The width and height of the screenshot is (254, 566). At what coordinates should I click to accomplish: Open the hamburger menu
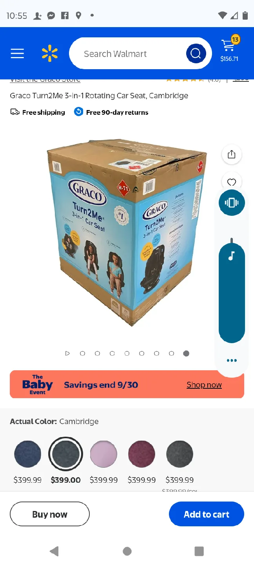[x=17, y=53]
